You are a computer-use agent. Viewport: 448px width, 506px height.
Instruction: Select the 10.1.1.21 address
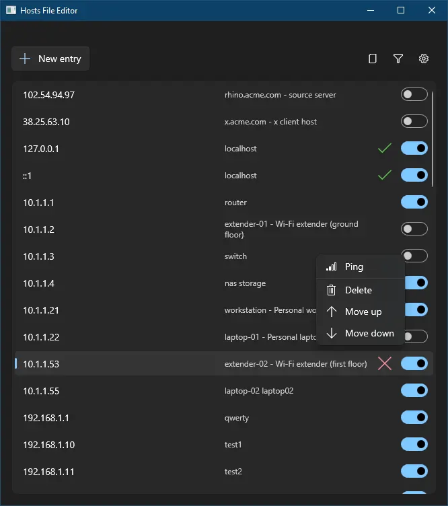coord(41,310)
